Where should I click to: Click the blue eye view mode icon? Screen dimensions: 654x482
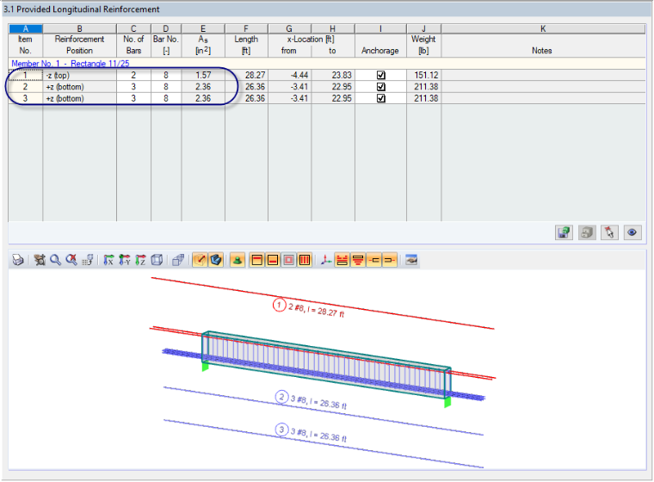(632, 232)
